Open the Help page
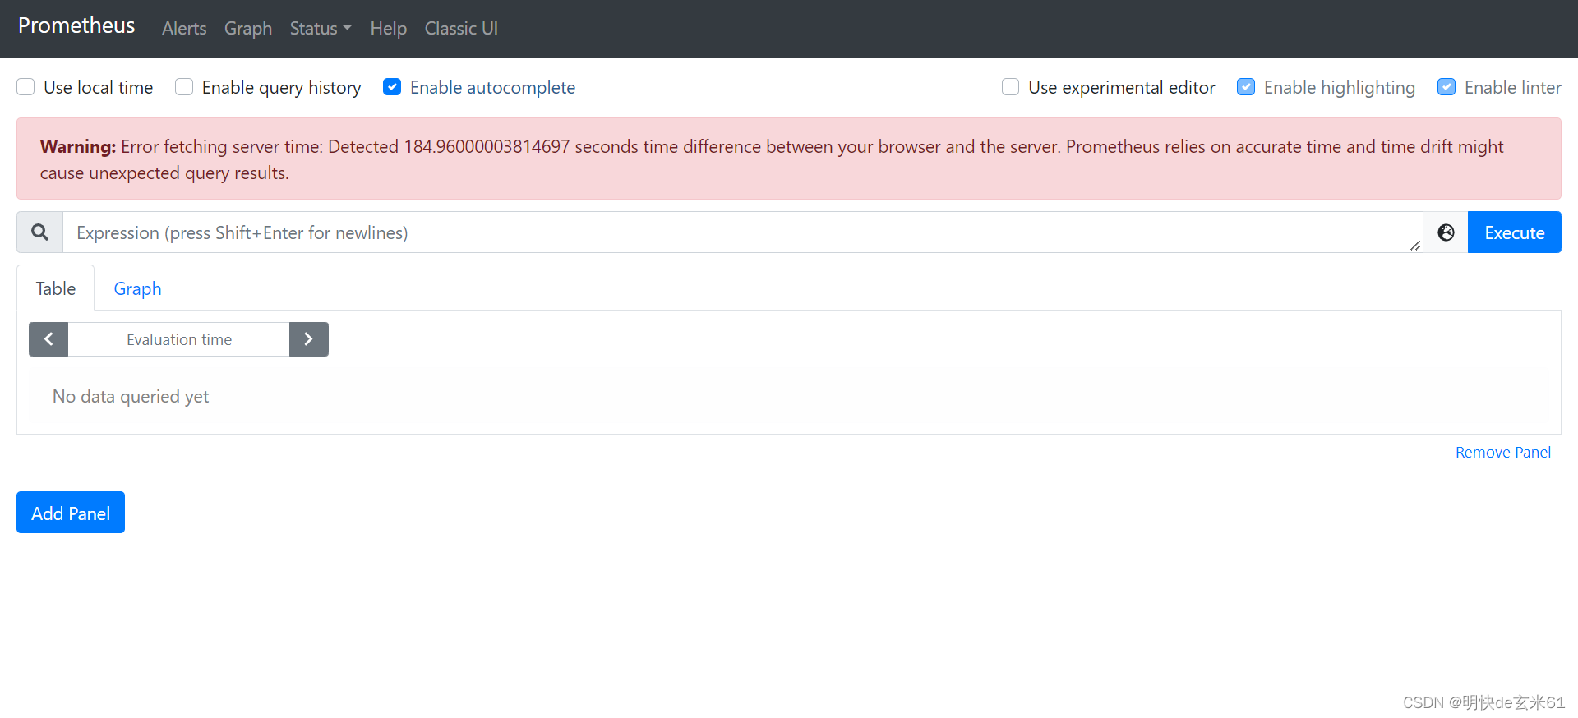Screen dimensions: 1578x718 tap(389, 28)
